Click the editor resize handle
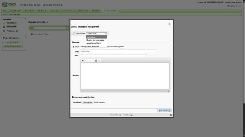This screenshot has width=245, height=137. click(168, 91)
